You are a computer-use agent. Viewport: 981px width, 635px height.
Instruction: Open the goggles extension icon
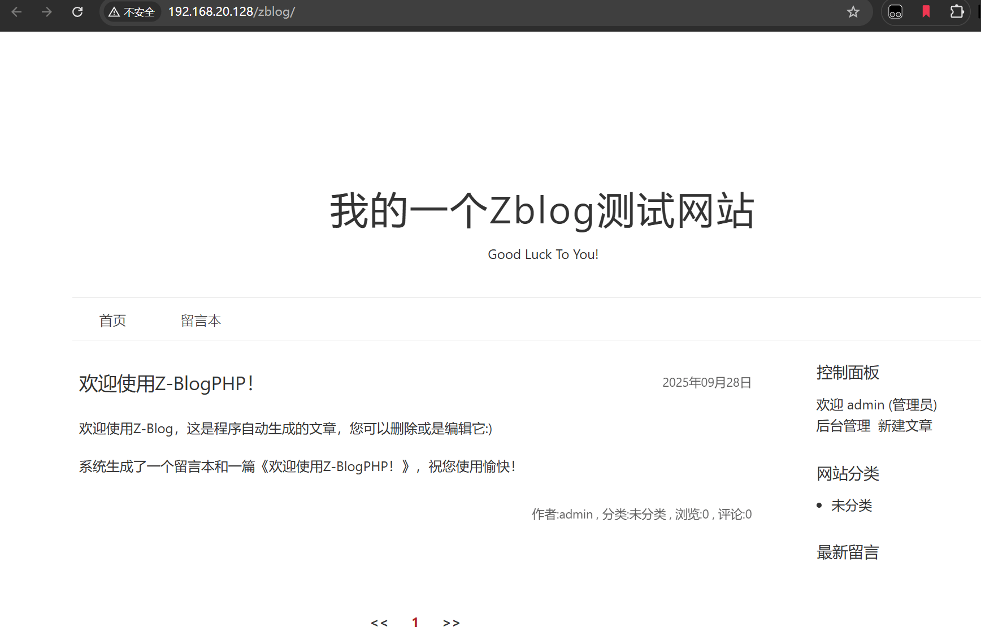tap(896, 12)
